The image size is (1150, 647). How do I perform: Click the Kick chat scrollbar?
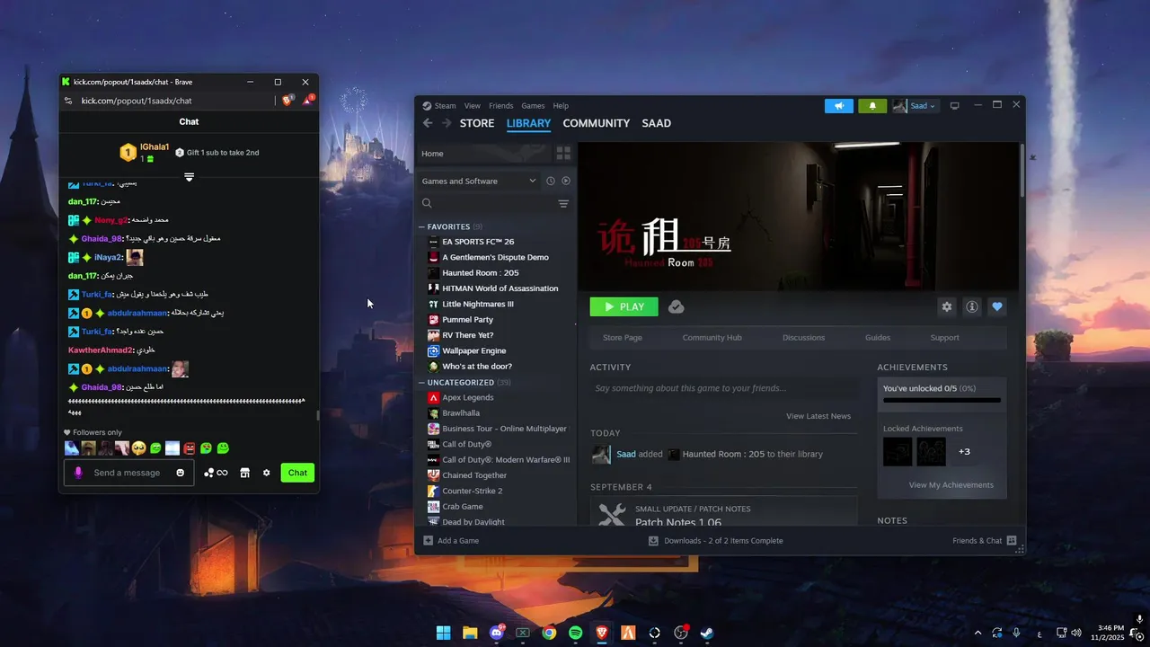[316, 415]
